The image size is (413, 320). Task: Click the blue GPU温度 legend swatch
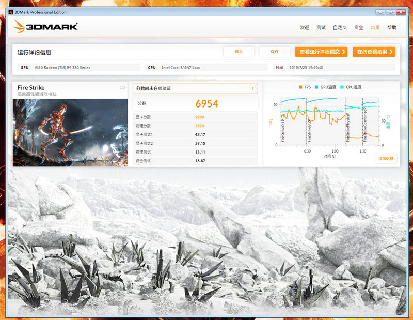[x=316, y=87]
